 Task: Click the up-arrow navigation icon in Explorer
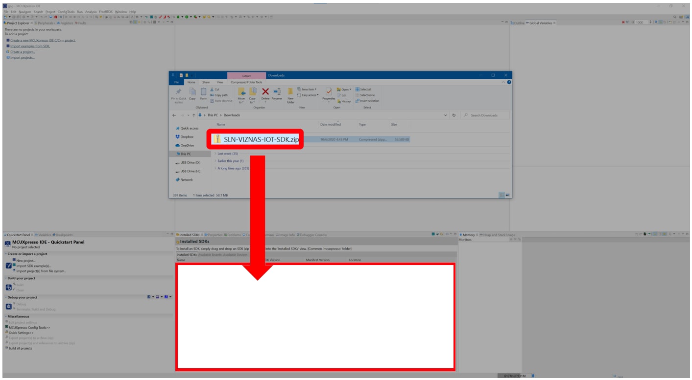tap(194, 115)
